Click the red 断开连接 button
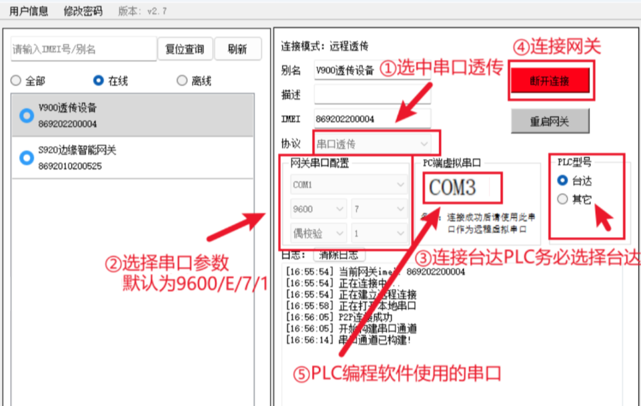The image size is (641, 406). point(551,80)
